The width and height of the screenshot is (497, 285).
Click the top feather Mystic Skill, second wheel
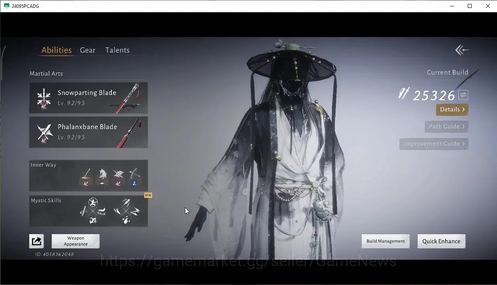point(126,203)
